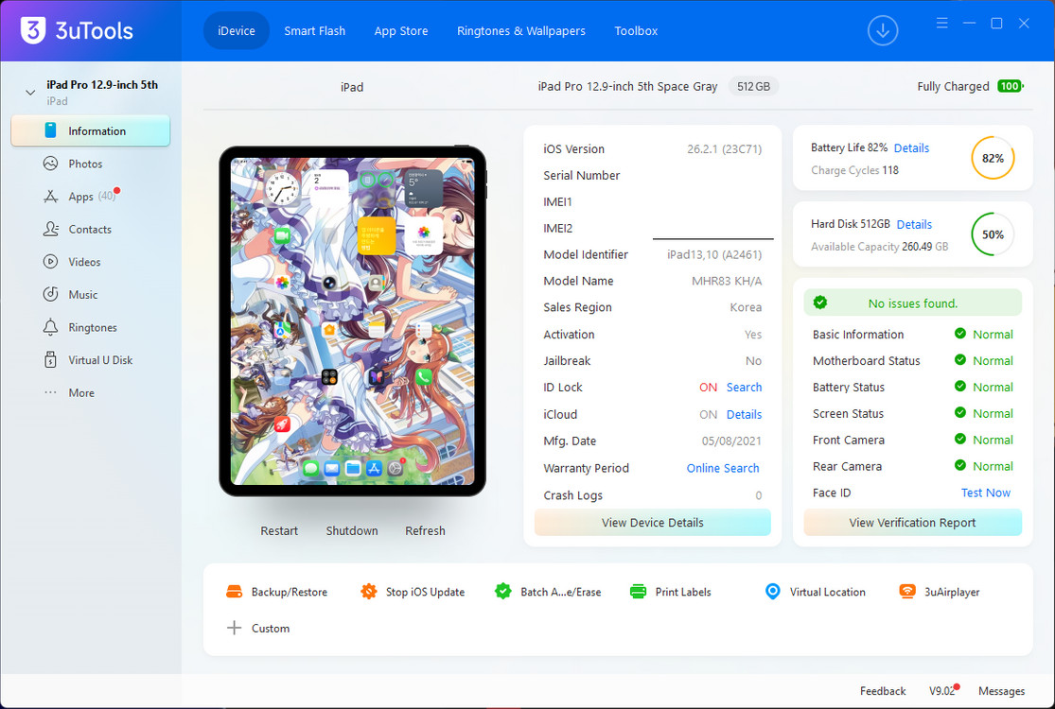Viewport: 1055px width, 709px height.
Task: Click the Motherboard Status Normal text
Action: pyautogui.click(x=993, y=360)
